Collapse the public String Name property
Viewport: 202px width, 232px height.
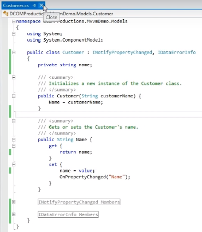click(14, 140)
